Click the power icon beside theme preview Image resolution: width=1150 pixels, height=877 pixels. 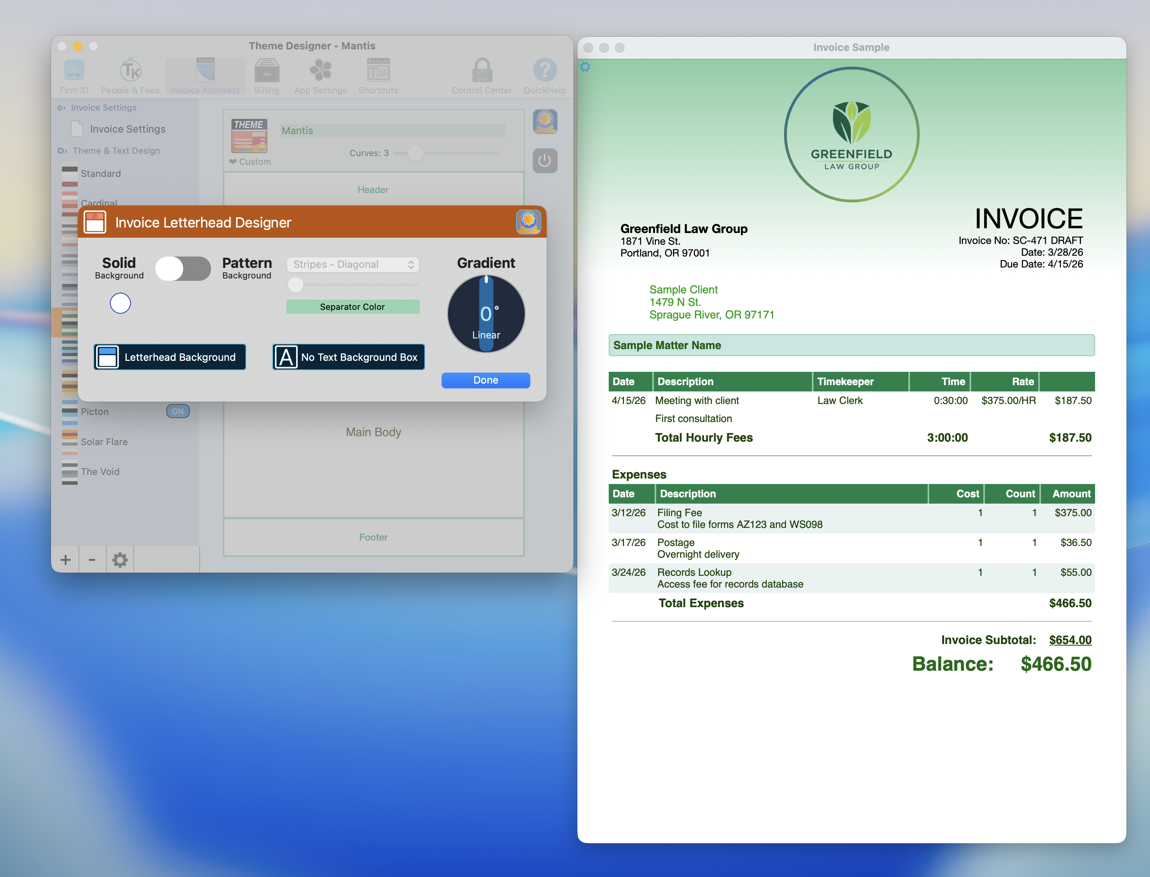click(544, 161)
